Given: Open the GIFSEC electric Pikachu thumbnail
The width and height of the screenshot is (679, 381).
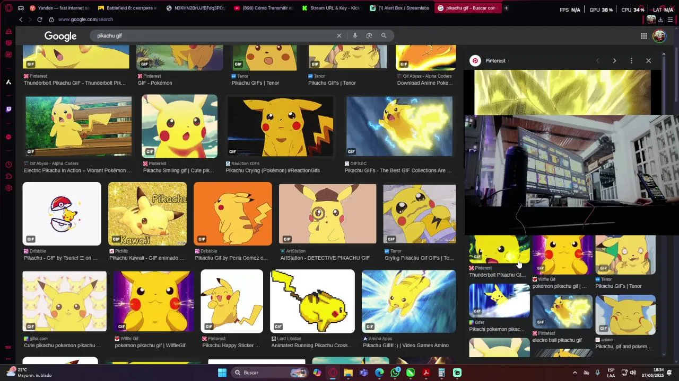Looking at the screenshot, I should pyautogui.click(x=399, y=126).
